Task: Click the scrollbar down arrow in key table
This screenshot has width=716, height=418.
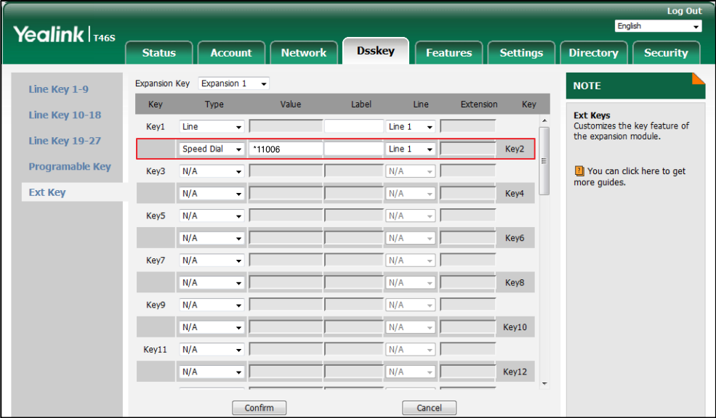Action: pyautogui.click(x=544, y=384)
